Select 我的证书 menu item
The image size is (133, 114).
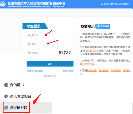click(17, 85)
